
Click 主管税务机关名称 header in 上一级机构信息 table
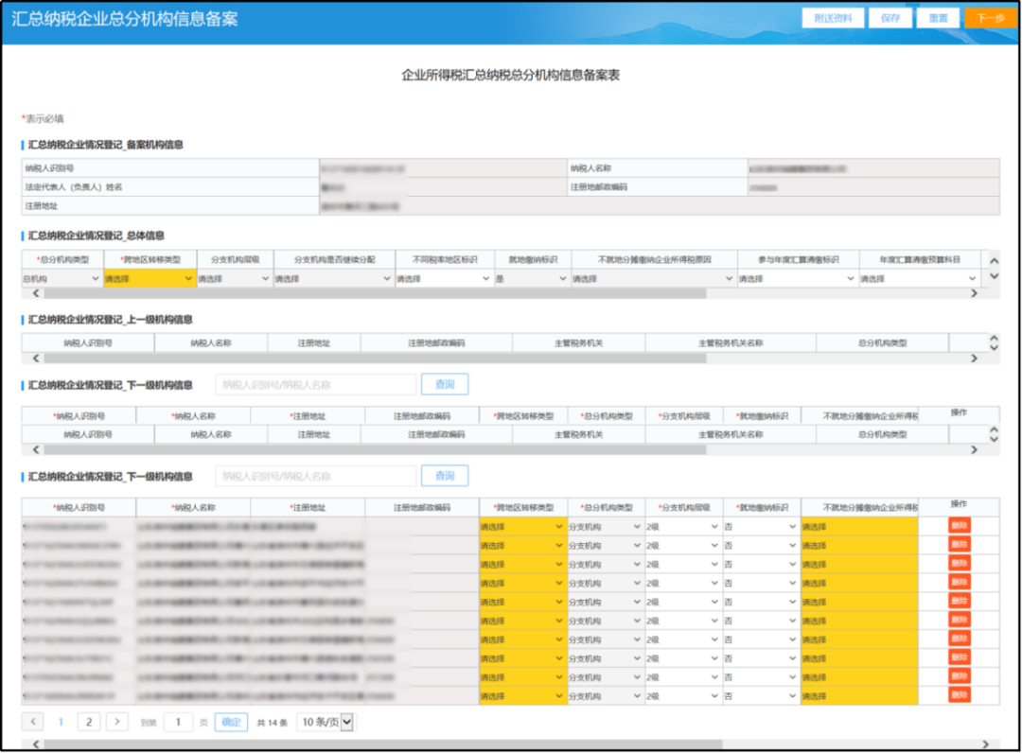coord(731,343)
